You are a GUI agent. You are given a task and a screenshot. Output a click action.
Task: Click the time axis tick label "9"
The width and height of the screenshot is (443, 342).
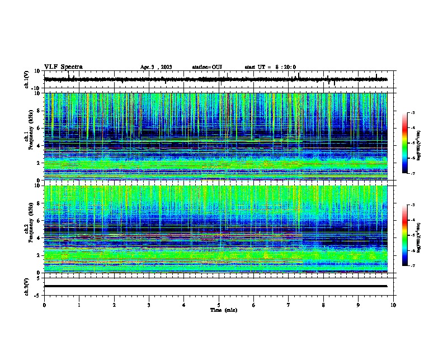358,305
